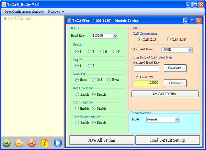This screenshot has height=150, width=206.
Task: Click the blue play arrow icon
Action: coord(58,143)
